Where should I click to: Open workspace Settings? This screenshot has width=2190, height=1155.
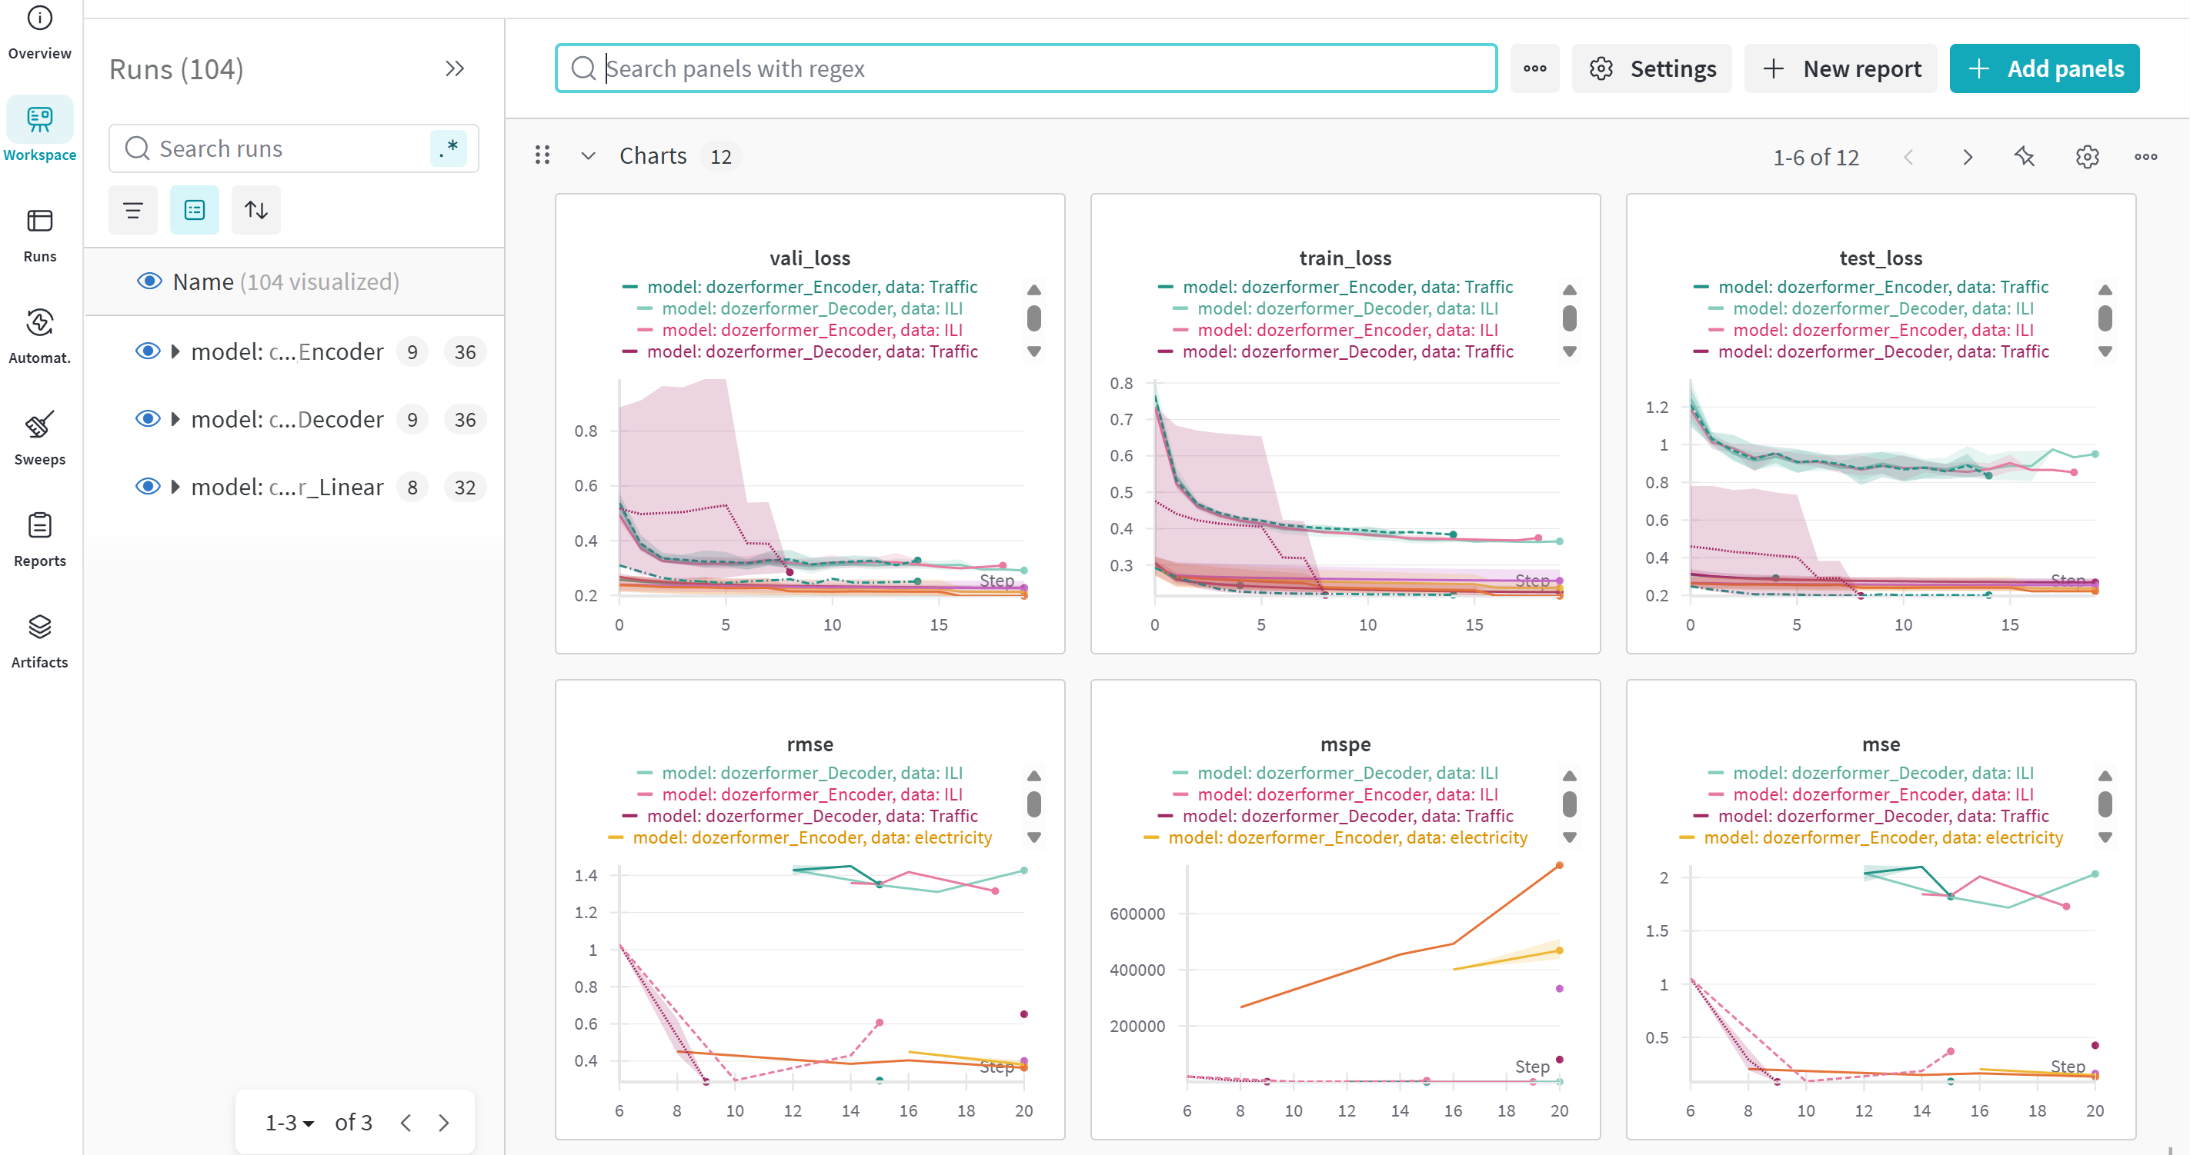[1651, 68]
